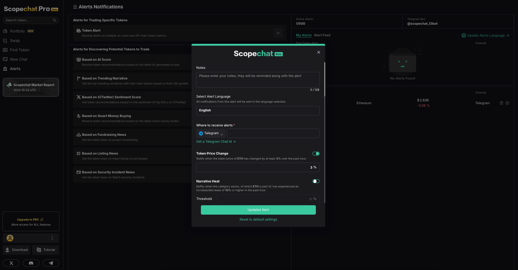Open the Telegram channel dropdown

tap(211, 133)
